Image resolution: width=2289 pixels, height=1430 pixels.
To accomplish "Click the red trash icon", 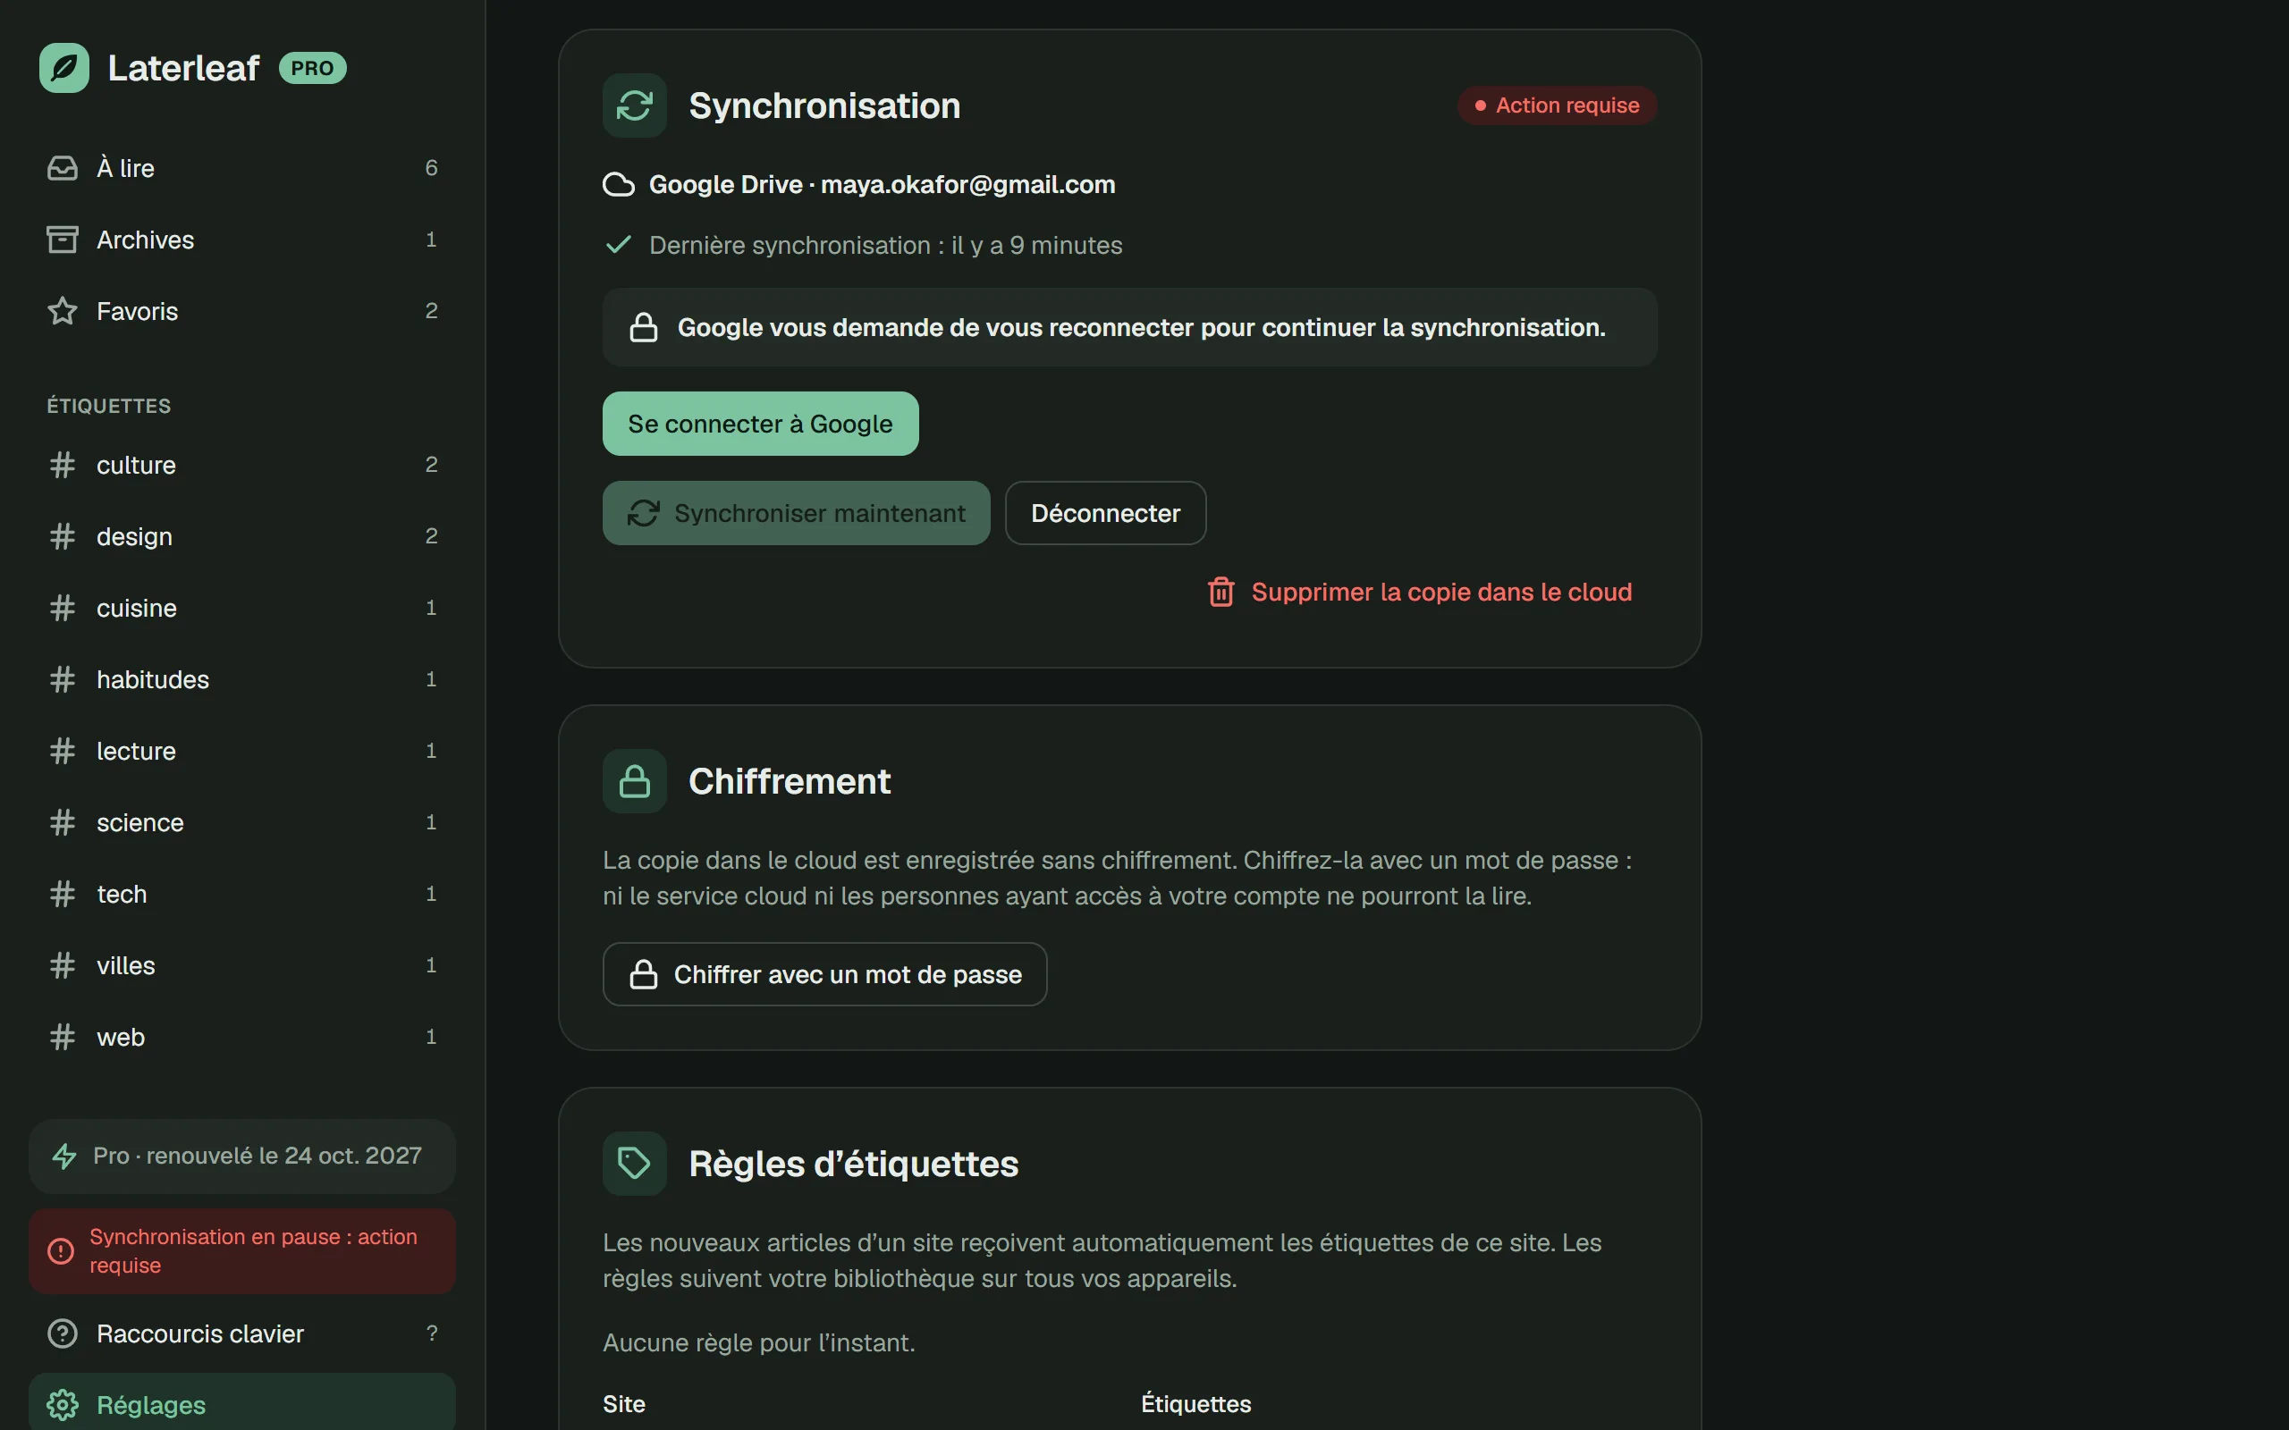I will tap(1221, 592).
